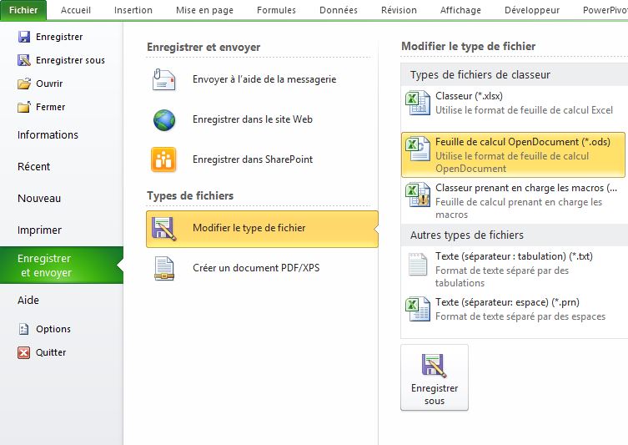Click the Quitter label

point(51,352)
